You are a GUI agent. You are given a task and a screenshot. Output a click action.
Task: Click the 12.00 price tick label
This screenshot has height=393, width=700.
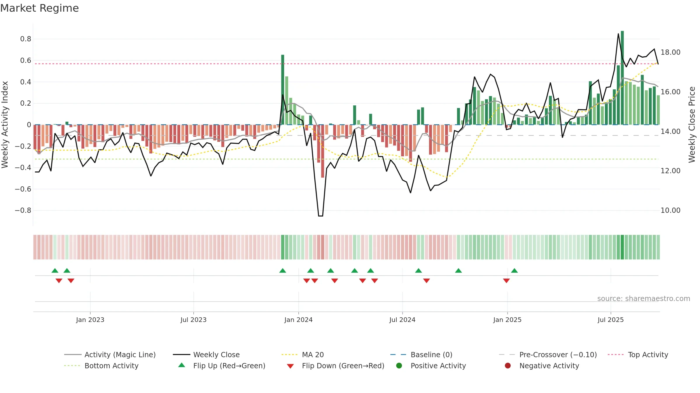pos(670,171)
